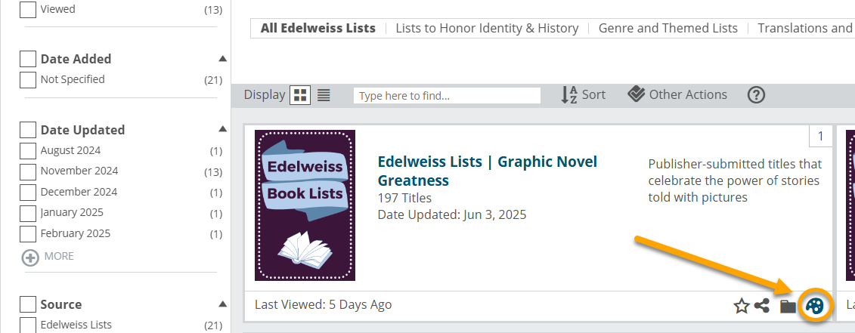This screenshot has height=333, width=855.
Task: Select Lists to Honor Identity & History tab
Action: click(487, 29)
